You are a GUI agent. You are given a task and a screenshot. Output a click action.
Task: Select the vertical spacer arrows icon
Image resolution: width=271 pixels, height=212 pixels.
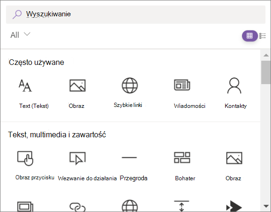coord(182,206)
